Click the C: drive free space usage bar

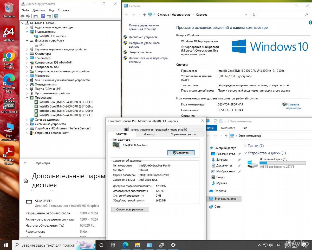[283, 163]
